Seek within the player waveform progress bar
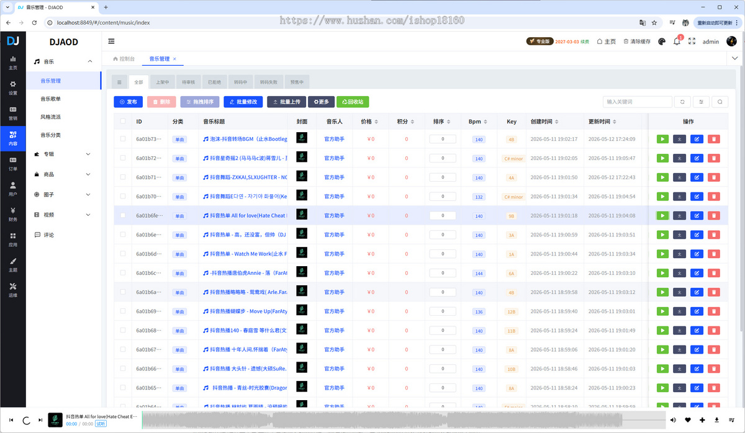 (404, 420)
